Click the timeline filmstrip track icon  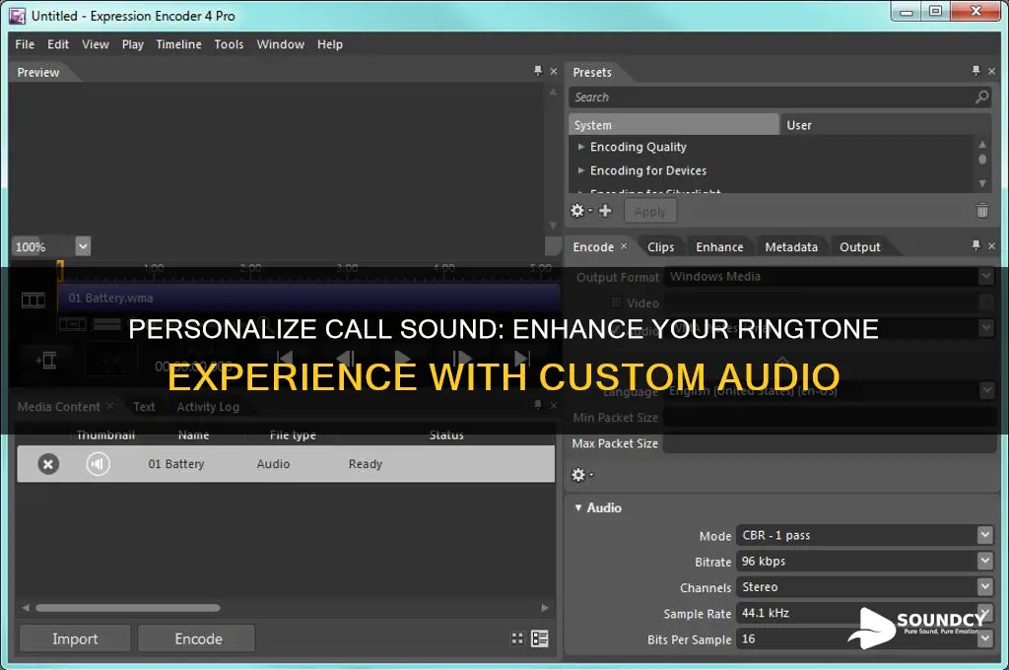coord(34,300)
